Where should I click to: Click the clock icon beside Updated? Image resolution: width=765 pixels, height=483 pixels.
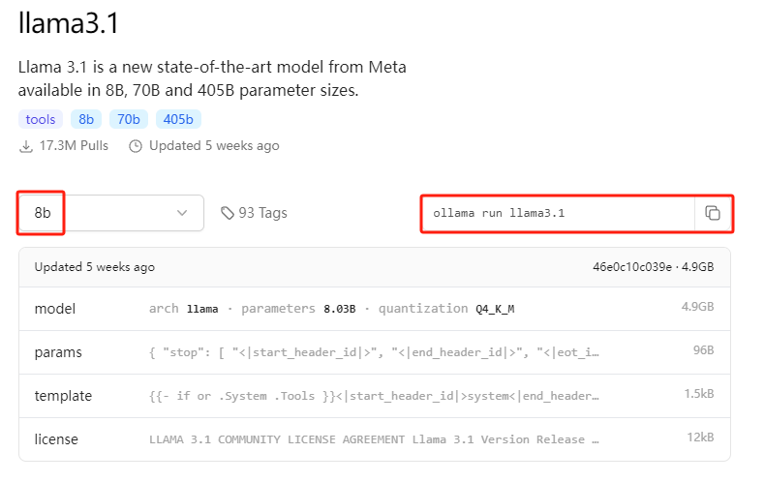136,146
